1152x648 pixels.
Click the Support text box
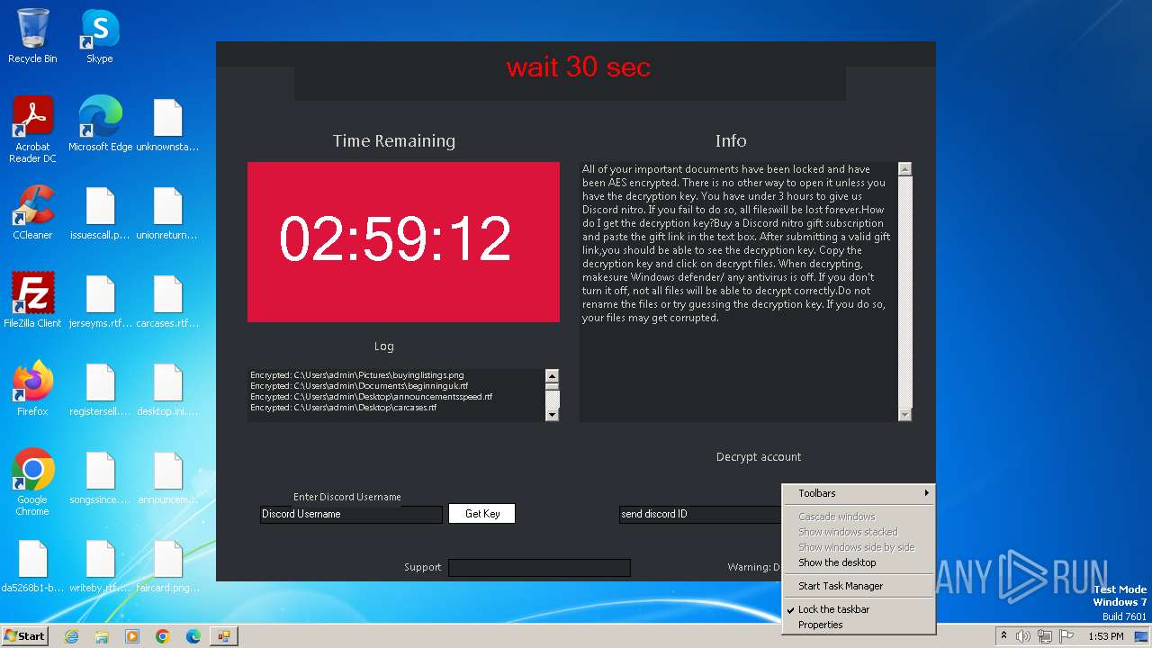[539, 567]
